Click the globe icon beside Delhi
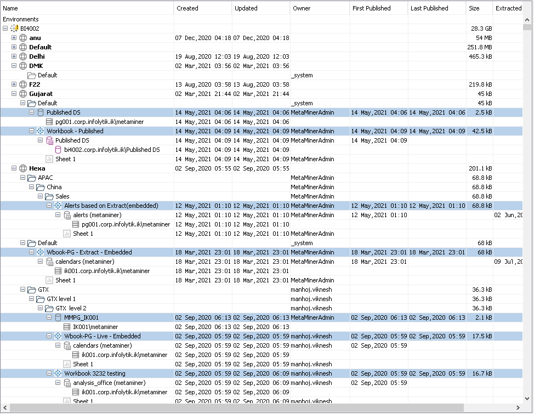 tap(23, 56)
